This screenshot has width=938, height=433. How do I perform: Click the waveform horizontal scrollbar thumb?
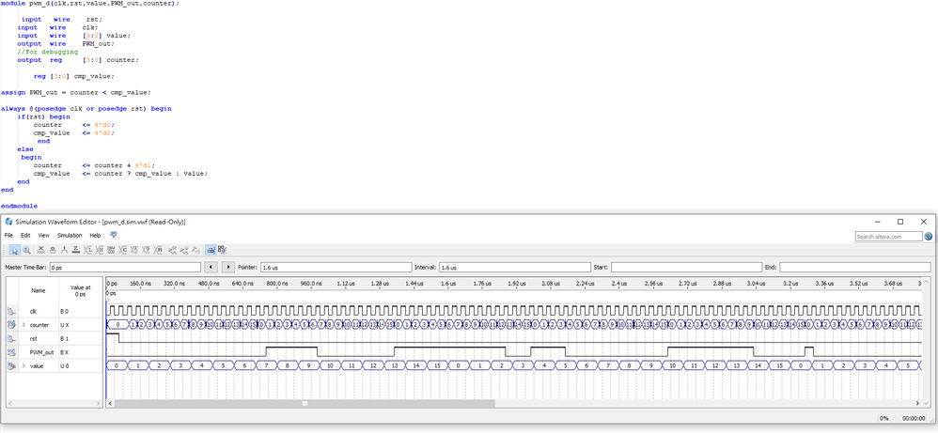click(305, 404)
